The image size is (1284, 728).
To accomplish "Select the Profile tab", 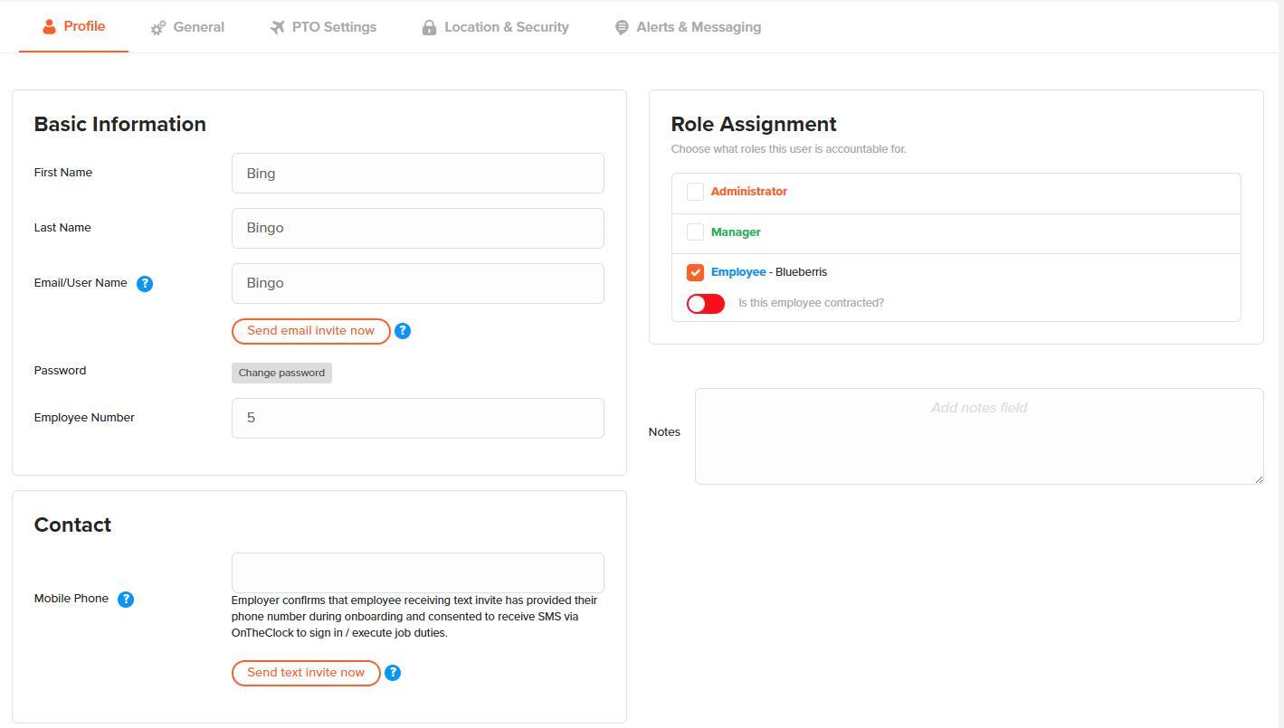I will tap(74, 26).
